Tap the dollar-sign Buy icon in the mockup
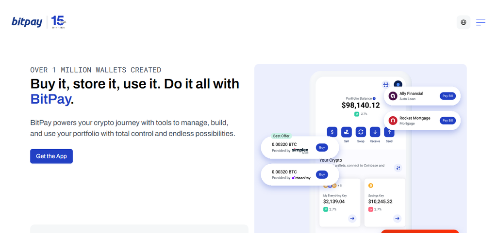Image resolution: width=497 pixels, height=233 pixels. coord(332,132)
